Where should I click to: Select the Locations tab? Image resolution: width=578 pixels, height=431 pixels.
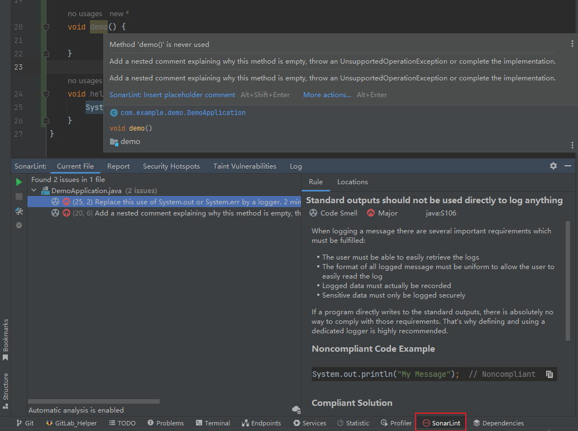point(352,182)
